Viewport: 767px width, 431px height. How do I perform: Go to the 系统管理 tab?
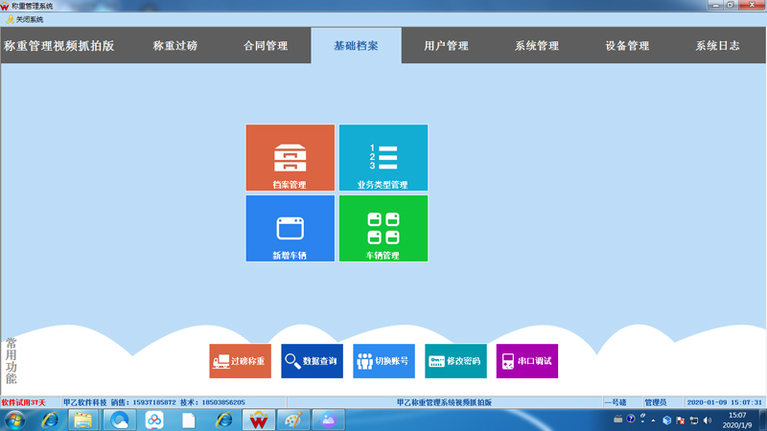[536, 46]
